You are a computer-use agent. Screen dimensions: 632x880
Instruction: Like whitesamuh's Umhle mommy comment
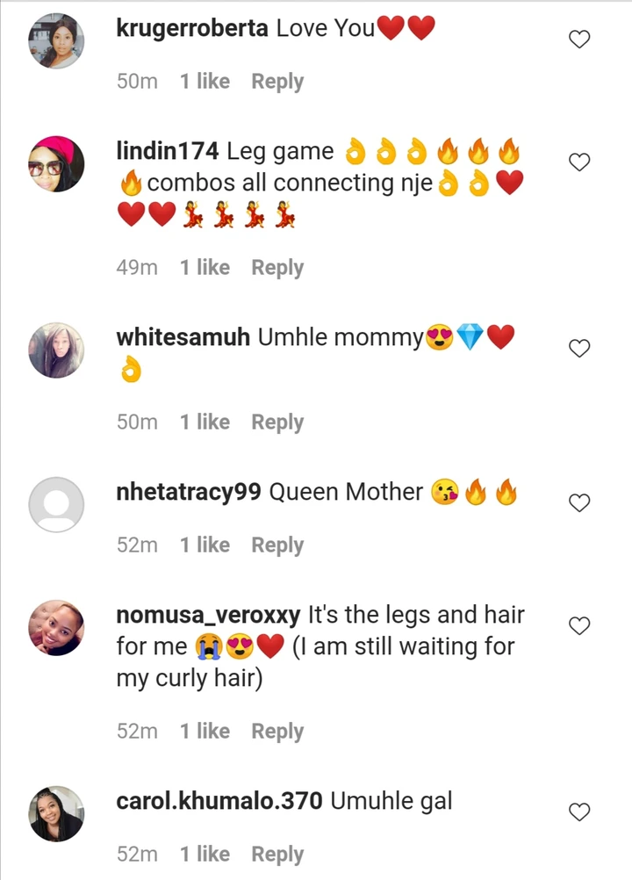pyautogui.click(x=579, y=349)
